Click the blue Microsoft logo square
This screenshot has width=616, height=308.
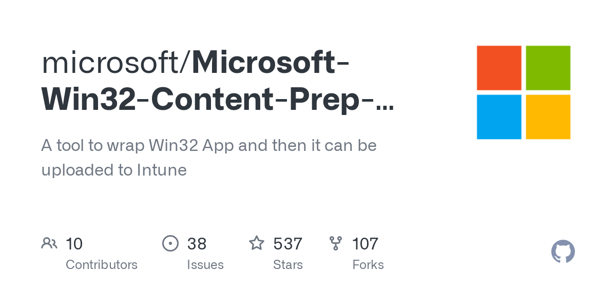(499, 117)
